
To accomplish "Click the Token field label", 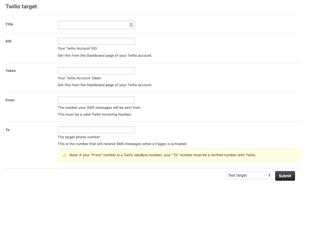I will pyautogui.click(x=11, y=71).
